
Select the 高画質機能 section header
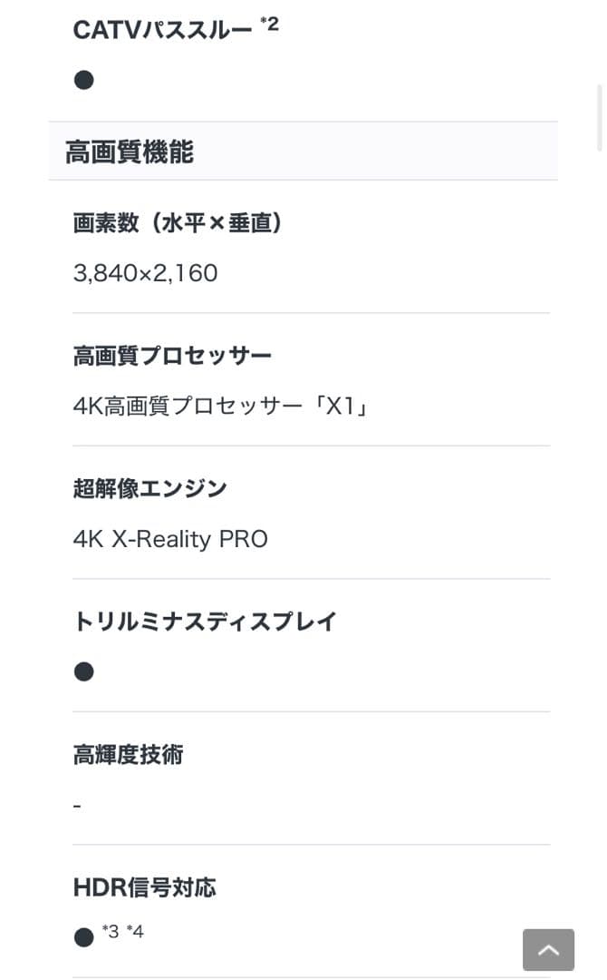click(129, 152)
